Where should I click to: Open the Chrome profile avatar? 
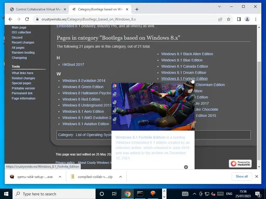coord(247,19)
